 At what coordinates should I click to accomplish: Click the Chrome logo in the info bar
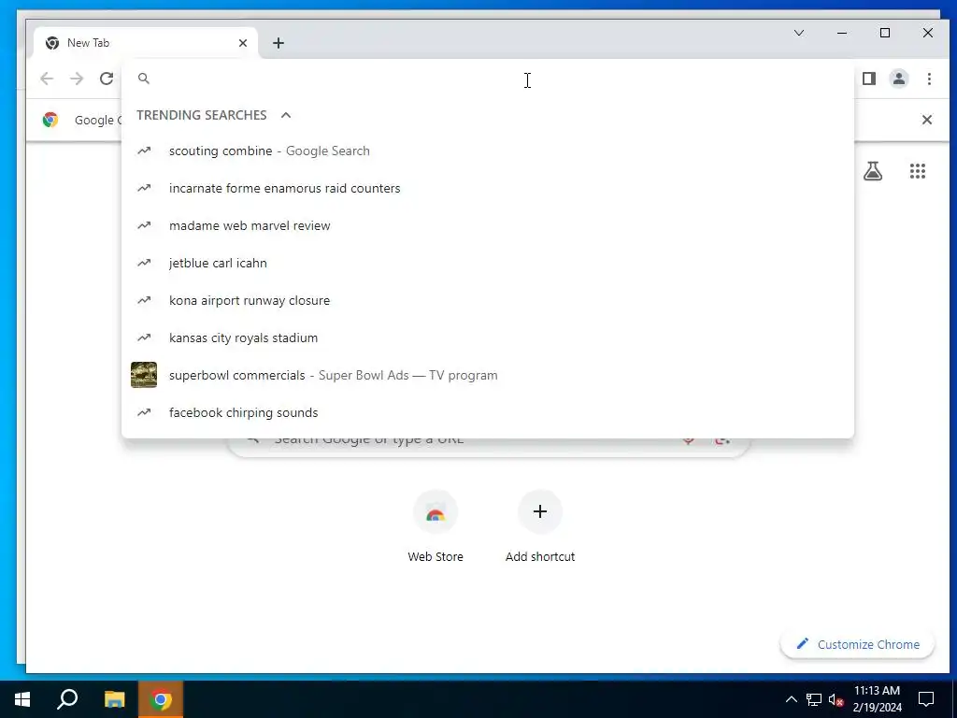[x=50, y=120]
